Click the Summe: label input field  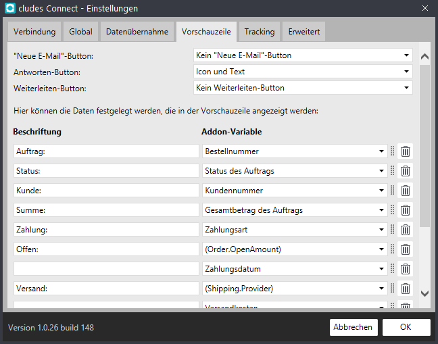point(106,210)
